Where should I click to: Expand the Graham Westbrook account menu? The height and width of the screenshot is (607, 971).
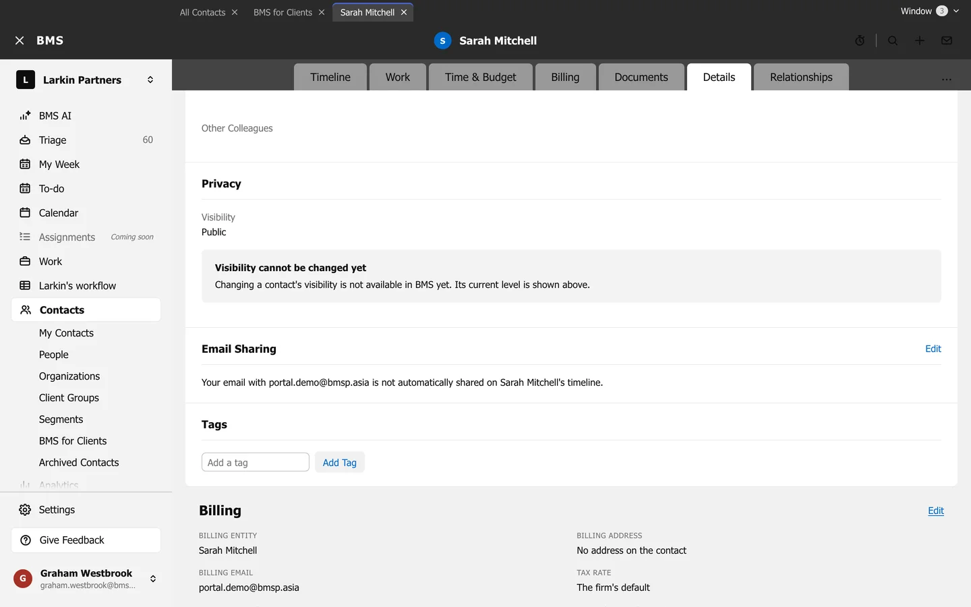coord(153,579)
